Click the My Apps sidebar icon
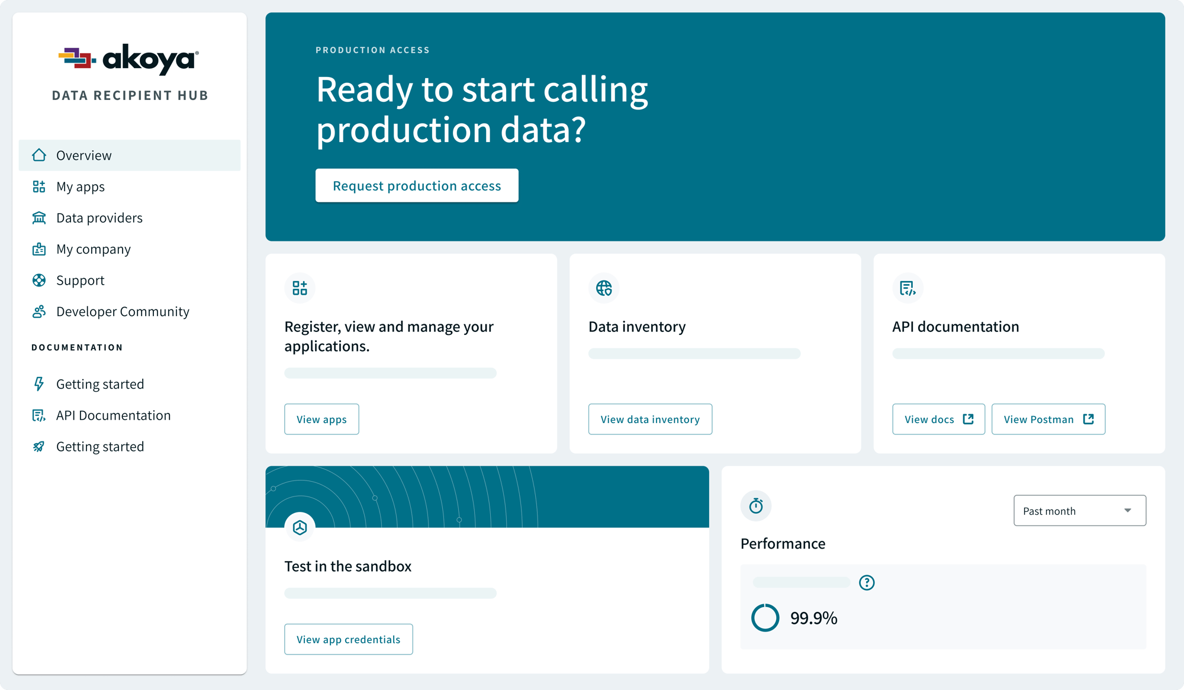Viewport: 1184px width, 690px height. tap(38, 186)
